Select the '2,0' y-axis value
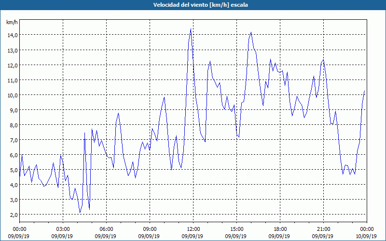The height and width of the screenshot is (241, 386). [x=14, y=215]
